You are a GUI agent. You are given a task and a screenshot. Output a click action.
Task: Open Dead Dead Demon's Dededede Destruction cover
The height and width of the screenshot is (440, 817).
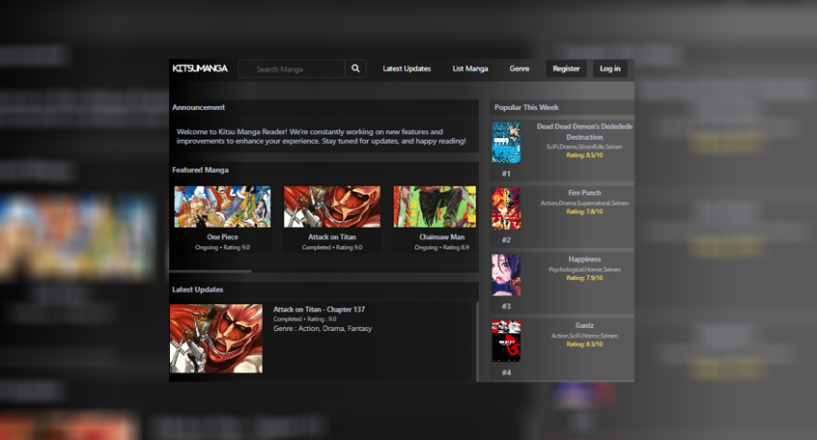click(x=506, y=143)
